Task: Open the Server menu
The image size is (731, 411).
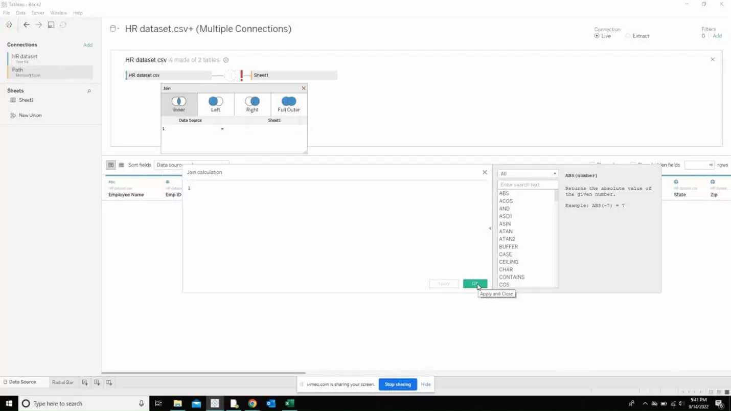Action: pyautogui.click(x=37, y=13)
